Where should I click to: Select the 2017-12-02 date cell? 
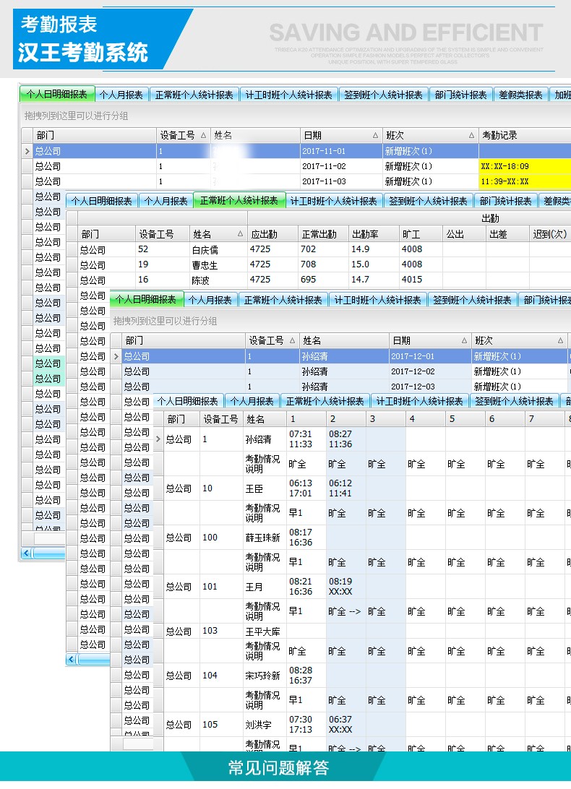tap(430, 371)
